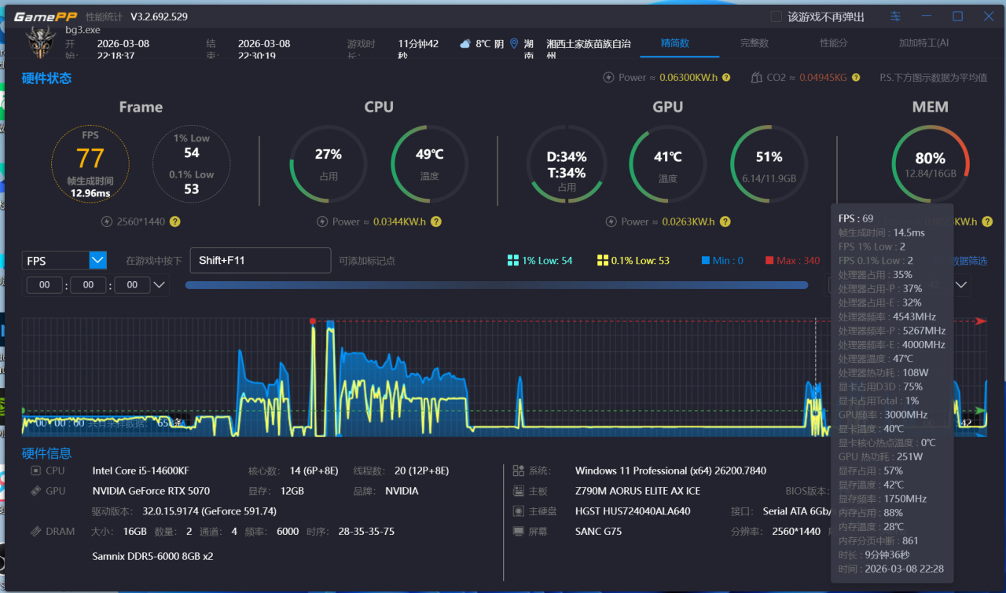1006x593 pixels.
Task: Open help icon after GPU Power 0.0263KW.h
Action: pyautogui.click(x=725, y=221)
